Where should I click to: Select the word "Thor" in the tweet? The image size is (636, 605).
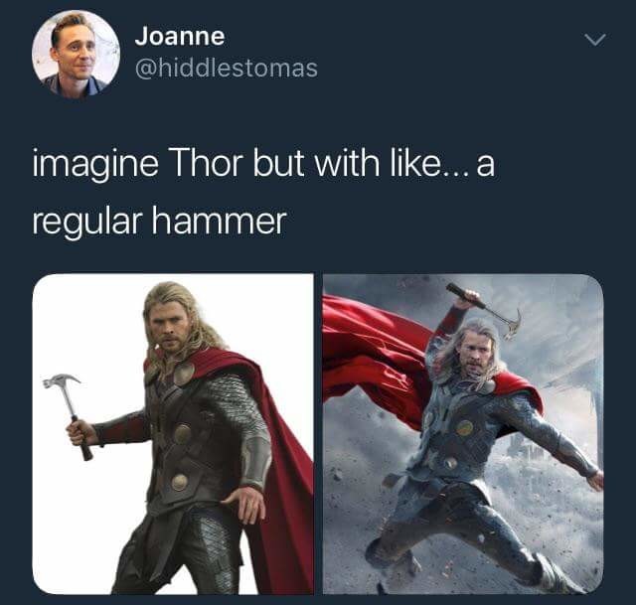tap(208, 162)
